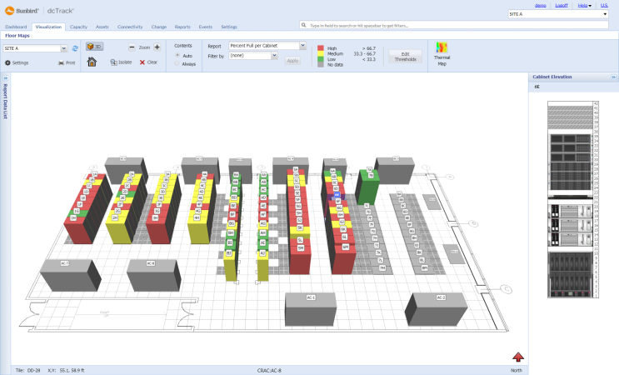
Task: Click the zoom in plus button
Action: pos(157,47)
